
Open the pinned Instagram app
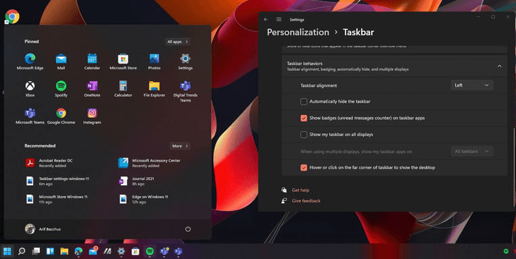tap(92, 116)
